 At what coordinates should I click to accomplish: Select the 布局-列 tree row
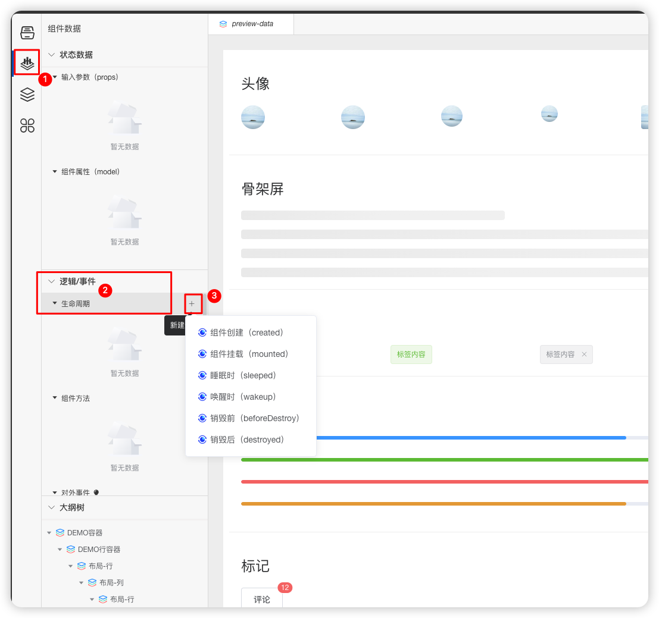(125, 582)
